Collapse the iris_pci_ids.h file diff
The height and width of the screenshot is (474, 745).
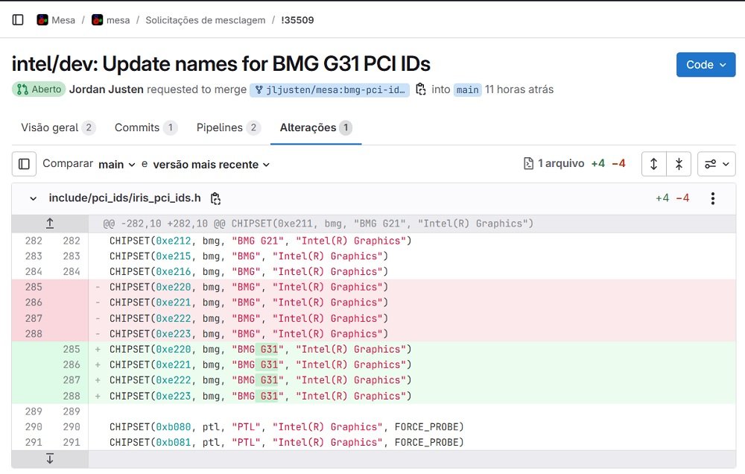[x=33, y=198]
